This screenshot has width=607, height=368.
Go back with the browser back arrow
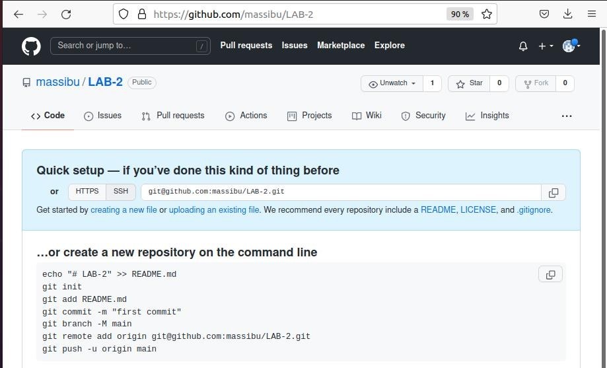point(18,15)
